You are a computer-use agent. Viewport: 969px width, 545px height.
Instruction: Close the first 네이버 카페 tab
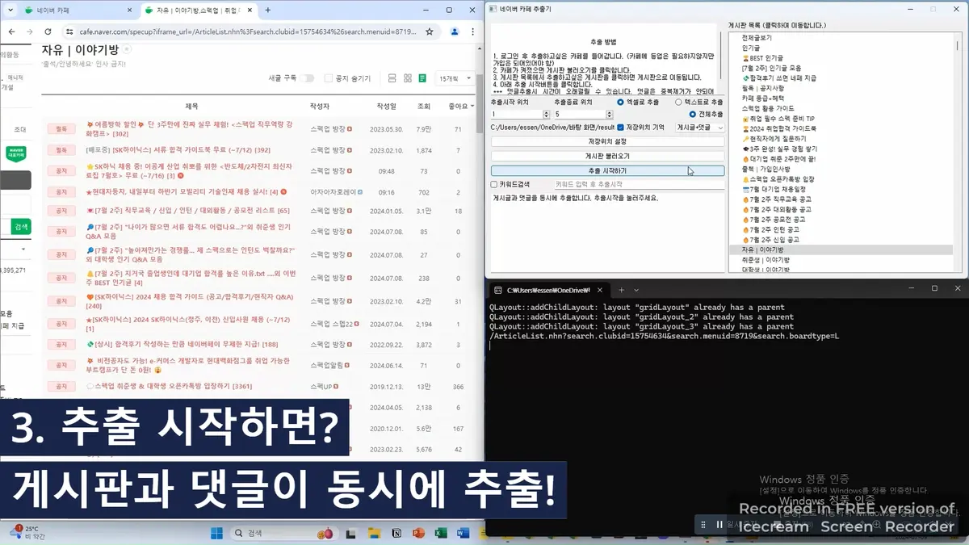[x=130, y=10]
